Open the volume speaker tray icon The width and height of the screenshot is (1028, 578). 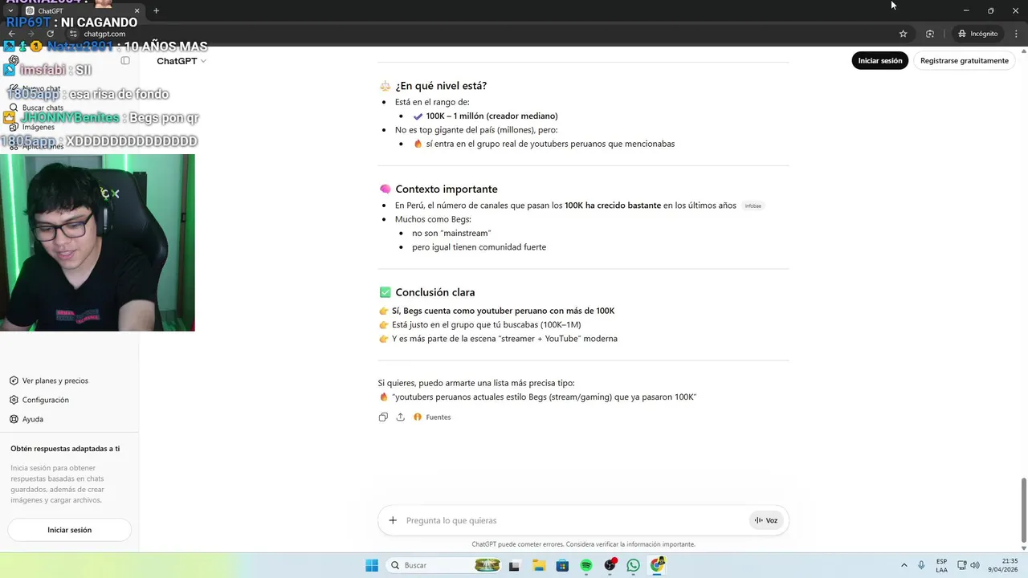click(975, 565)
